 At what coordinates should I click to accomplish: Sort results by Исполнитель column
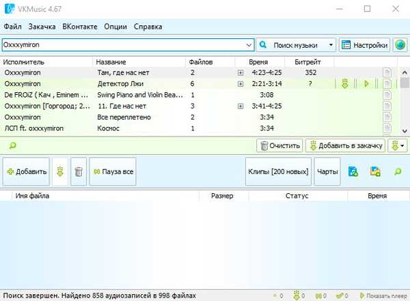click(x=46, y=62)
